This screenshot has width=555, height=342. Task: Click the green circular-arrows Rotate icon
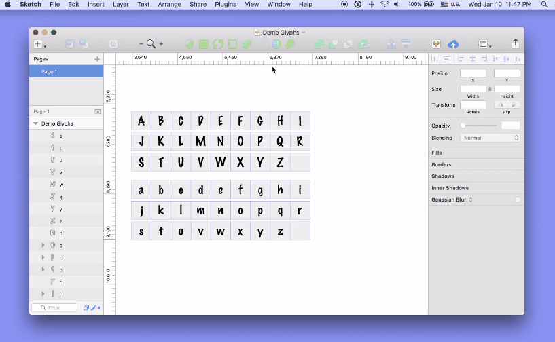(x=218, y=44)
